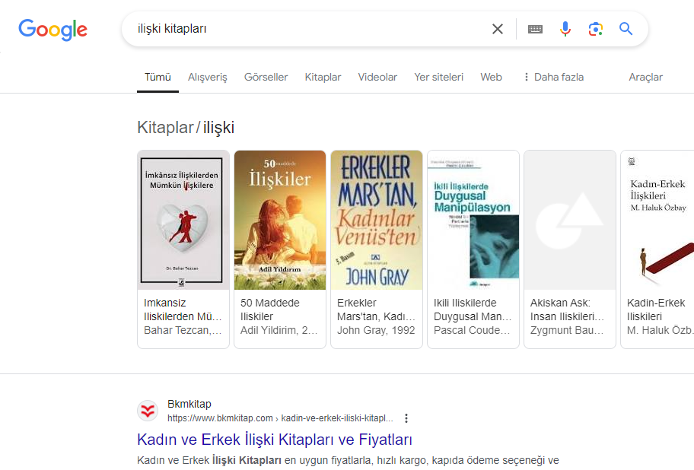Open the Araçlar search tools
Viewport: 694px width, 470px height.
pyautogui.click(x=645, y=77)
